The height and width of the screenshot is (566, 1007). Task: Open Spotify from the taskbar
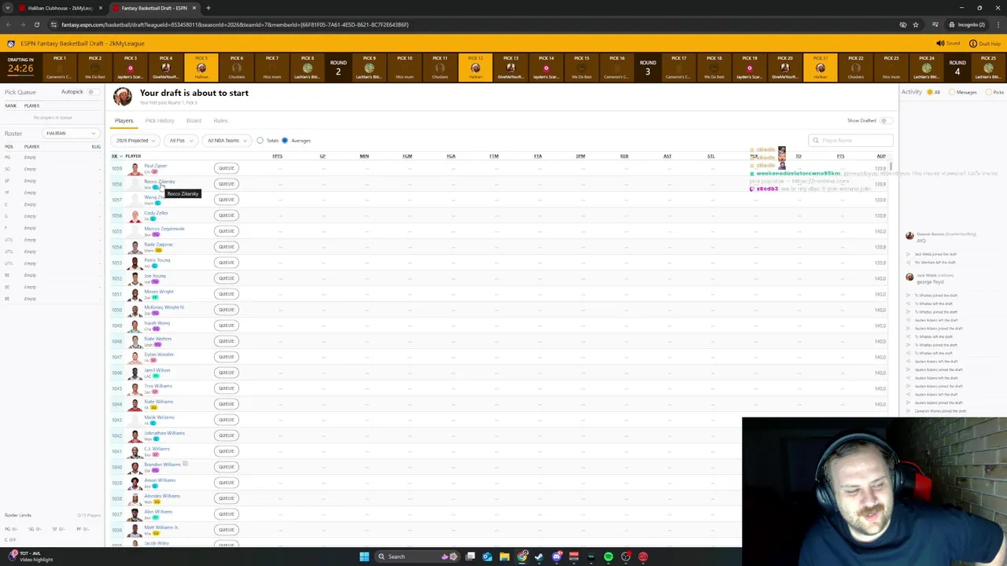coord(608,557)
